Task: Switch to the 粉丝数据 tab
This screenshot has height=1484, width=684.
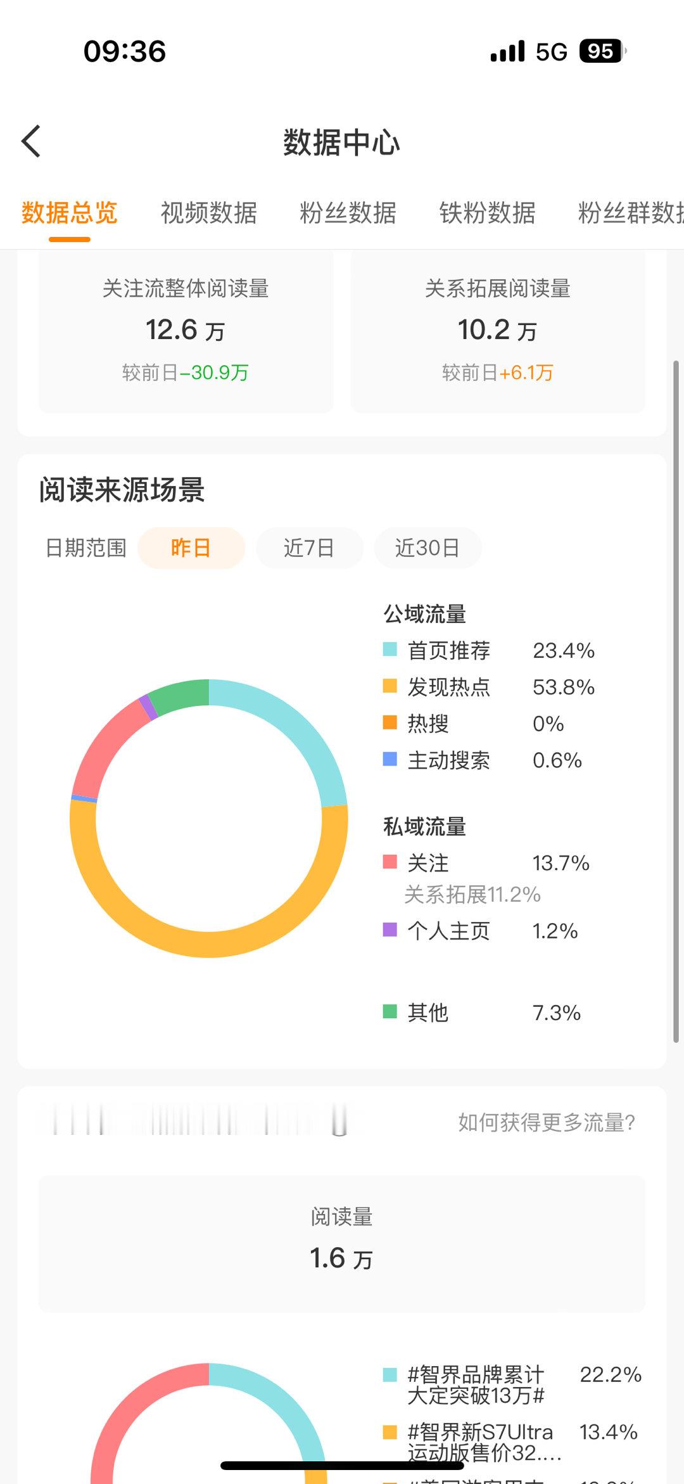Action: [348, 213]
